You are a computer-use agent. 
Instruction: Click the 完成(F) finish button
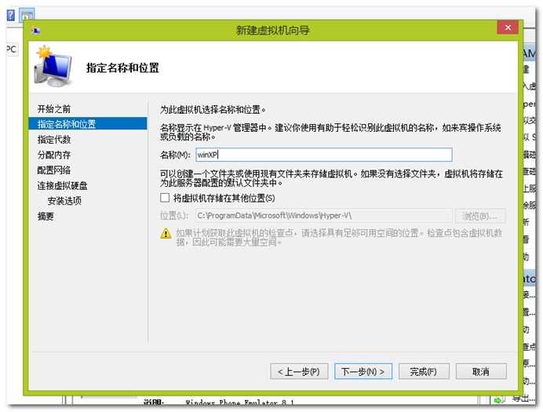coord(424,371)
